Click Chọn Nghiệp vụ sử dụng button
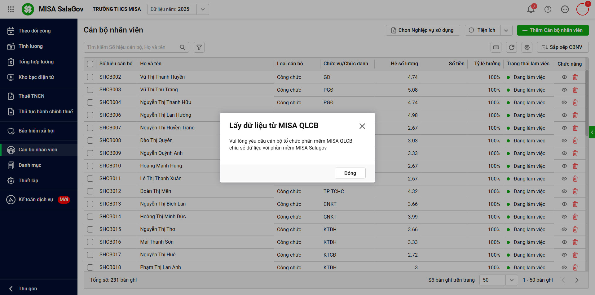The height and width of the screenshot is (295, 595). click(x=423, y=30)
